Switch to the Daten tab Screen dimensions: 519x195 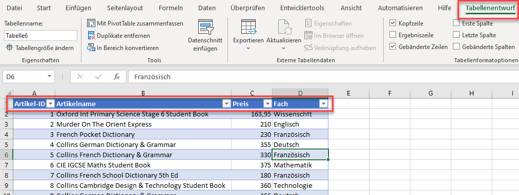pyautogui.click(x=207, y=8)
